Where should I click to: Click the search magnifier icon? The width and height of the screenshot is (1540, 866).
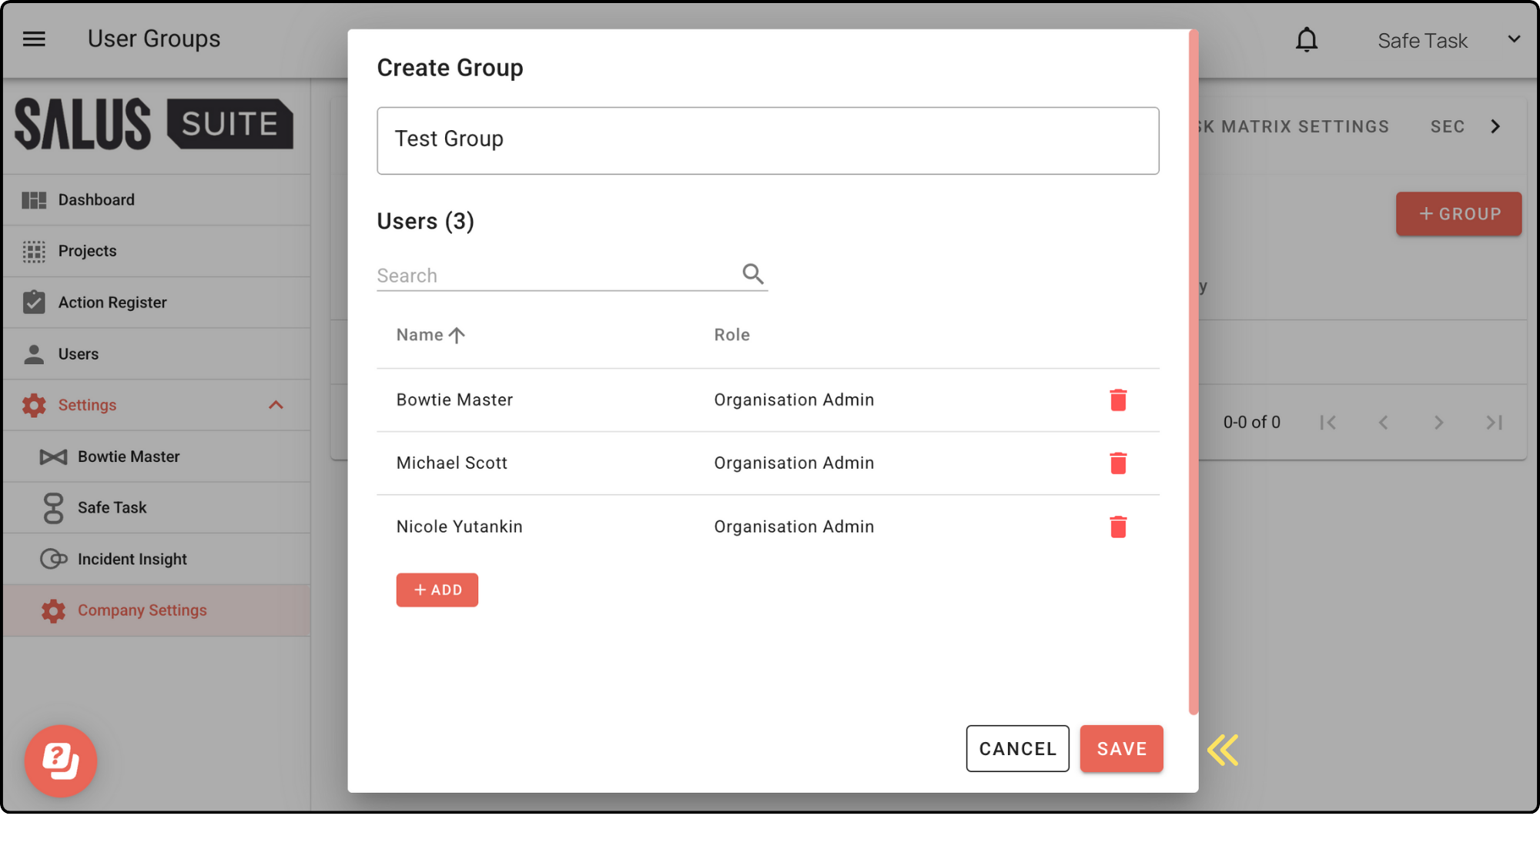pos(752,274)
